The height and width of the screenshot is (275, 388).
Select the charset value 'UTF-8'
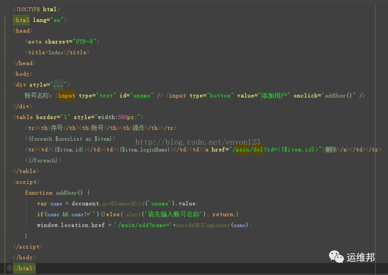coord(84,41)
